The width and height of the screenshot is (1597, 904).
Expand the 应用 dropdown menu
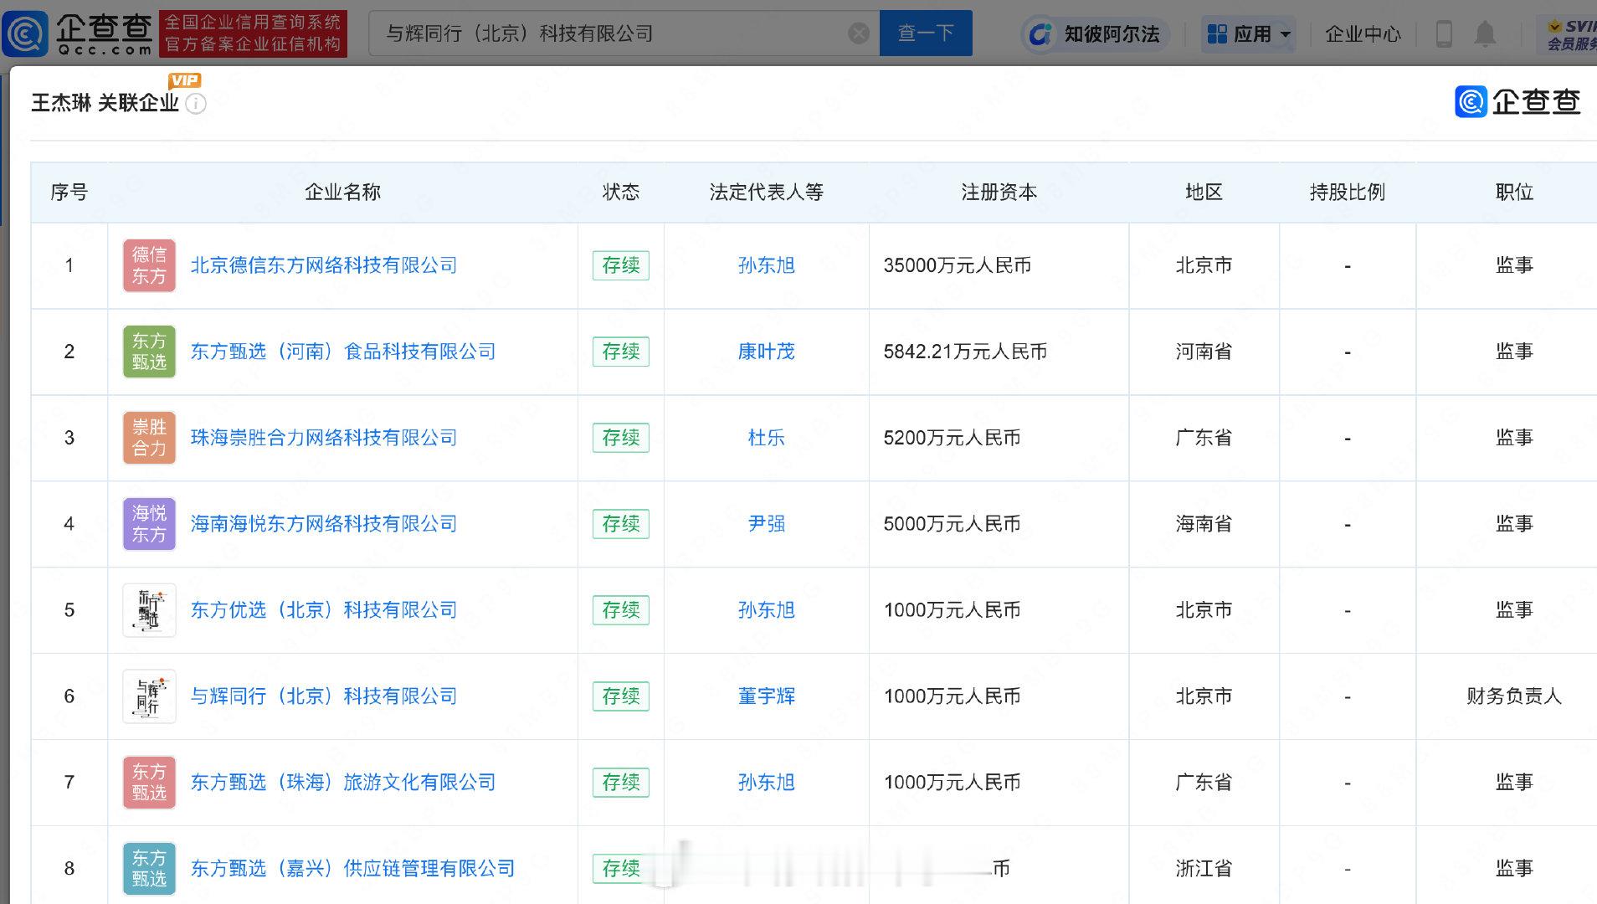coord(1248,34)
